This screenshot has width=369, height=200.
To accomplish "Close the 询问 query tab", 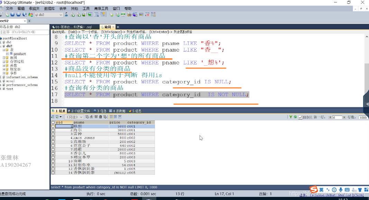I will click(113, 27).
